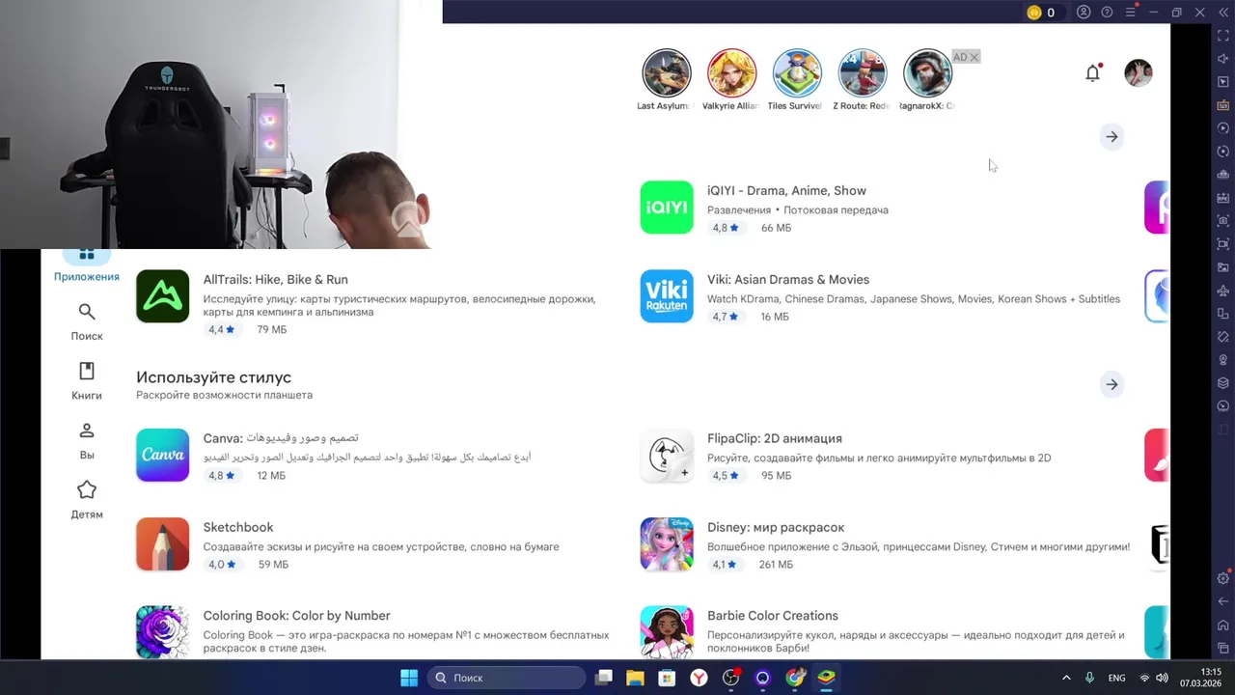Open the BlueStacks help question mark icon
Viewport: 1235px width, 695px height.
(1107, 13)
